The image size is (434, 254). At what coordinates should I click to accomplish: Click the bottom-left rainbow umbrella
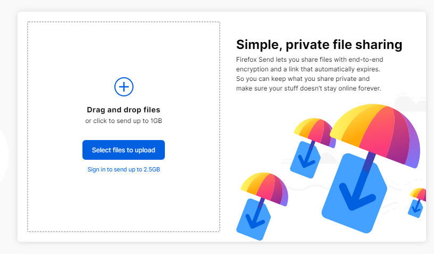pos(265,189)
